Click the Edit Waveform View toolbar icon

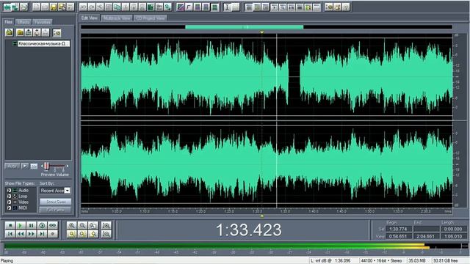(x=7, y=7)
